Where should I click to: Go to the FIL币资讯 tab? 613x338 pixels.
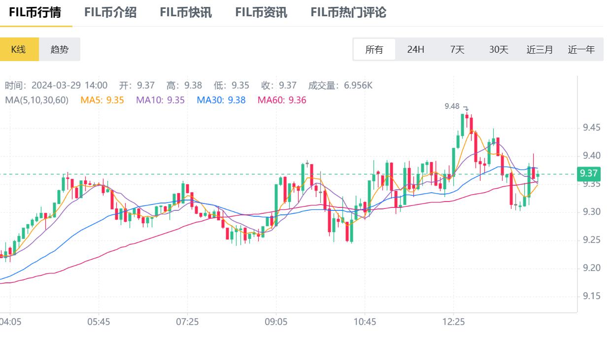tap(261, 12)
